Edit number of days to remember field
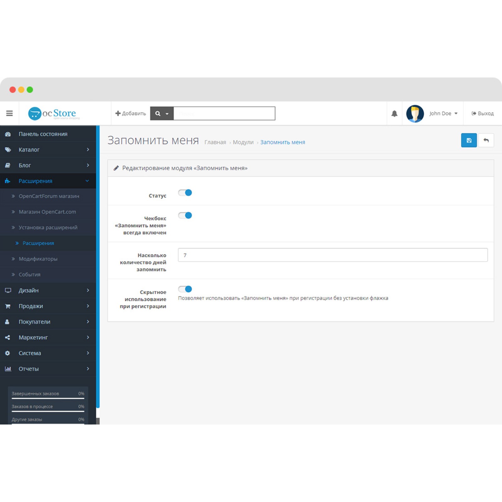The height and width of the screenshot is (502, 502). click(333, 255)
